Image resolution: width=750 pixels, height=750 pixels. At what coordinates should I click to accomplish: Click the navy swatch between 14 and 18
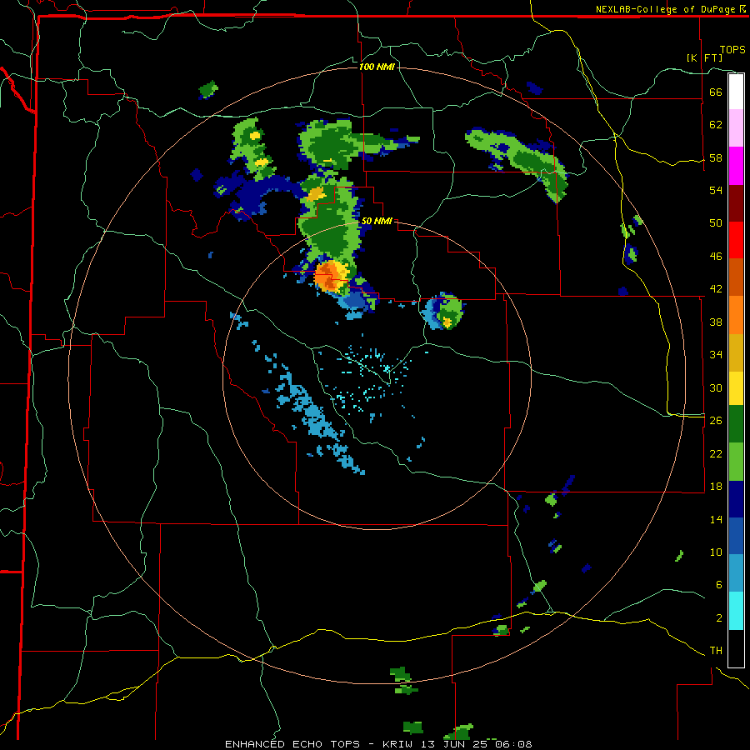click(736, 499)
